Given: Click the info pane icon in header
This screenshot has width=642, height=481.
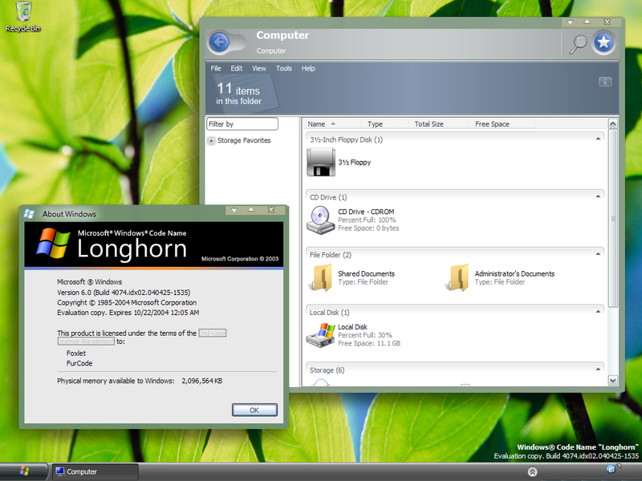Looking at the screenshot, I should click(605, 82).
